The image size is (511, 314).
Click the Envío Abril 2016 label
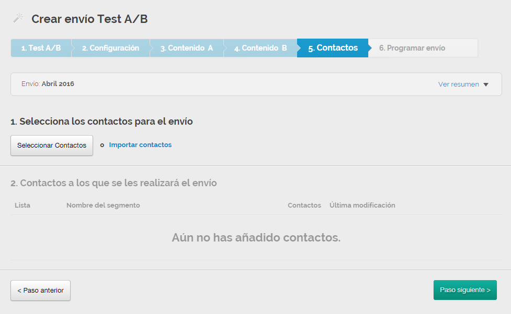point(48,84)
